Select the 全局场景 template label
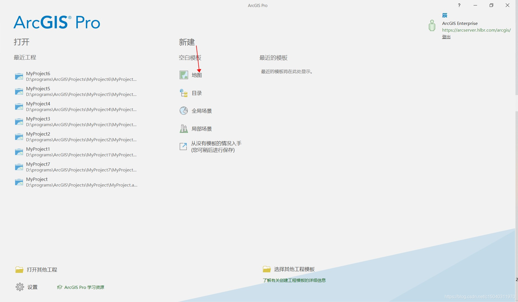Viewport: 518px width, 302px height. pos(202,111)
